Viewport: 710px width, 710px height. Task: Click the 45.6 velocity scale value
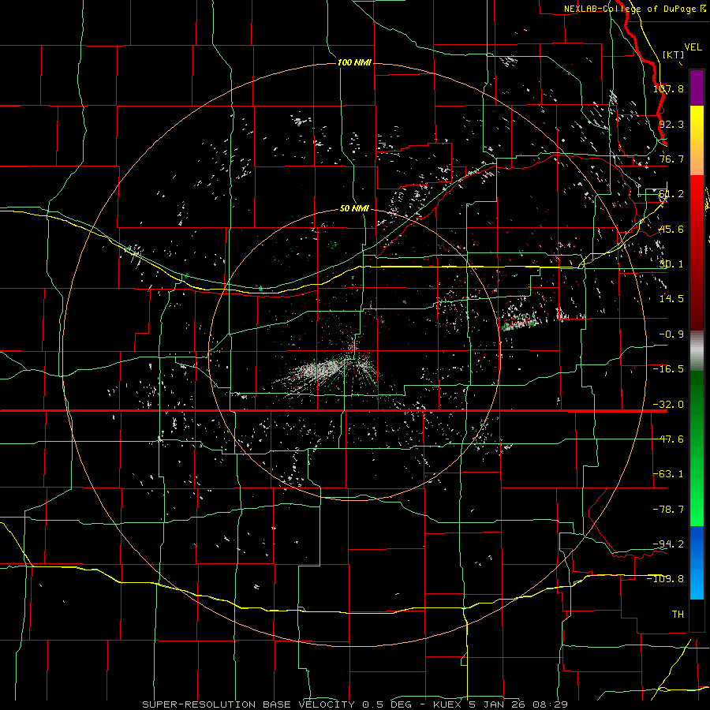(x=671, y=229)
